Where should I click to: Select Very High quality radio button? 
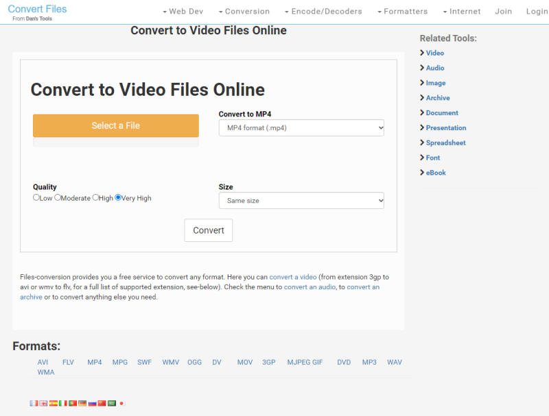(118, 197)
